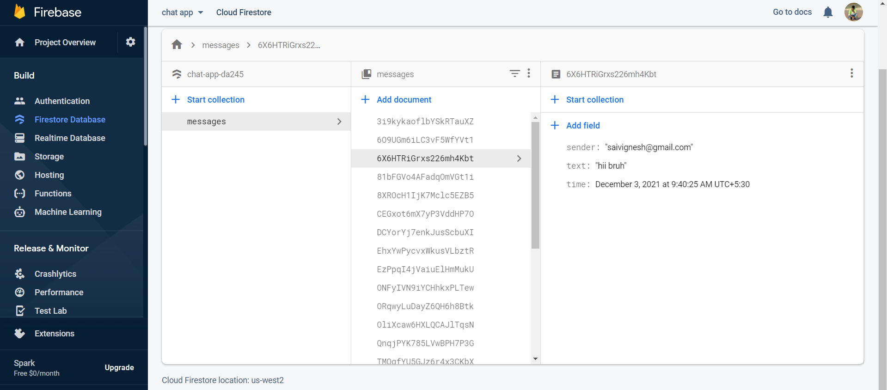Click the document list scrollbar thumb

coord(535,185)
